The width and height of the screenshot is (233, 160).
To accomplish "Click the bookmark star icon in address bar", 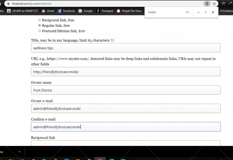I will tap(214, 4).
